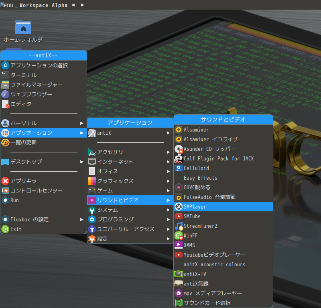
Task: Expand the インターネット submenu arrow
Action: click(x=168, y=162)
